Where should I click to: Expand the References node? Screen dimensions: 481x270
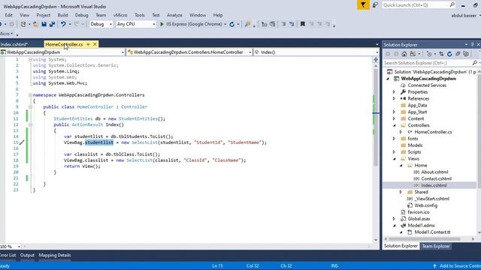(x=394, y=99)
